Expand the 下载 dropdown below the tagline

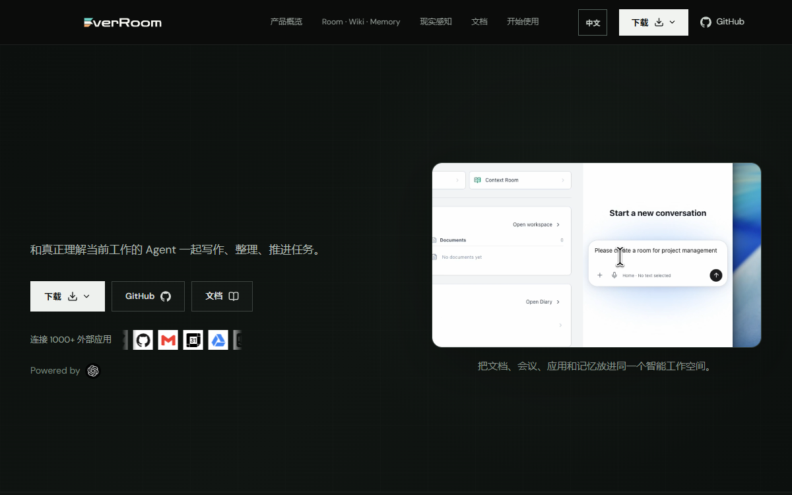tap(67, 296)
